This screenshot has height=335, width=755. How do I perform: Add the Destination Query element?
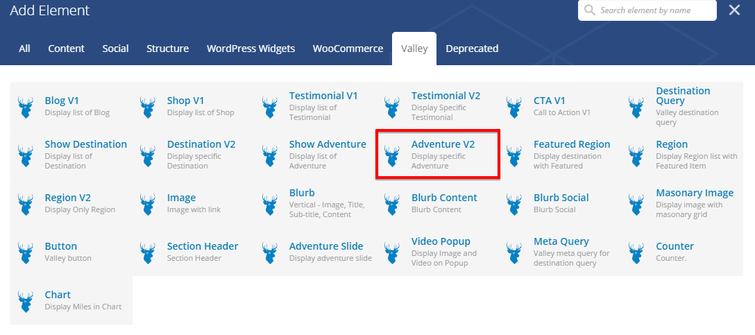[683, 96]
